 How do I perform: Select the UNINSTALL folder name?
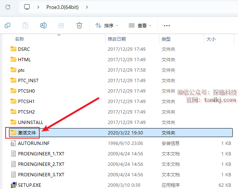click(31, 122)
